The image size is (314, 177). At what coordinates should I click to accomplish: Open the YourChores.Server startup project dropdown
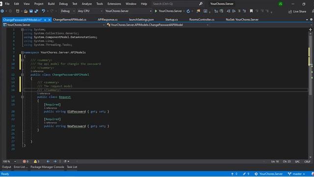coord(128,11)
